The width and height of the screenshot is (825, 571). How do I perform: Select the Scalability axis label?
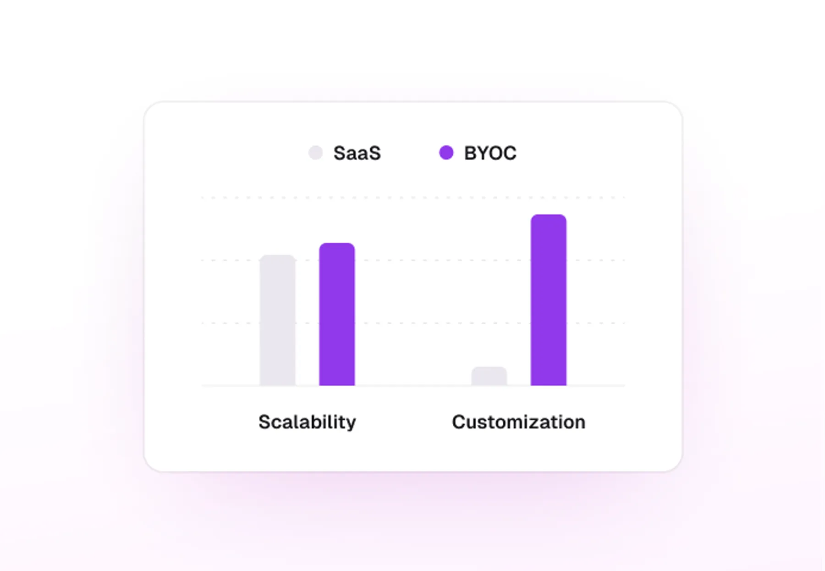pyautogui.click(x=307, y=422)
